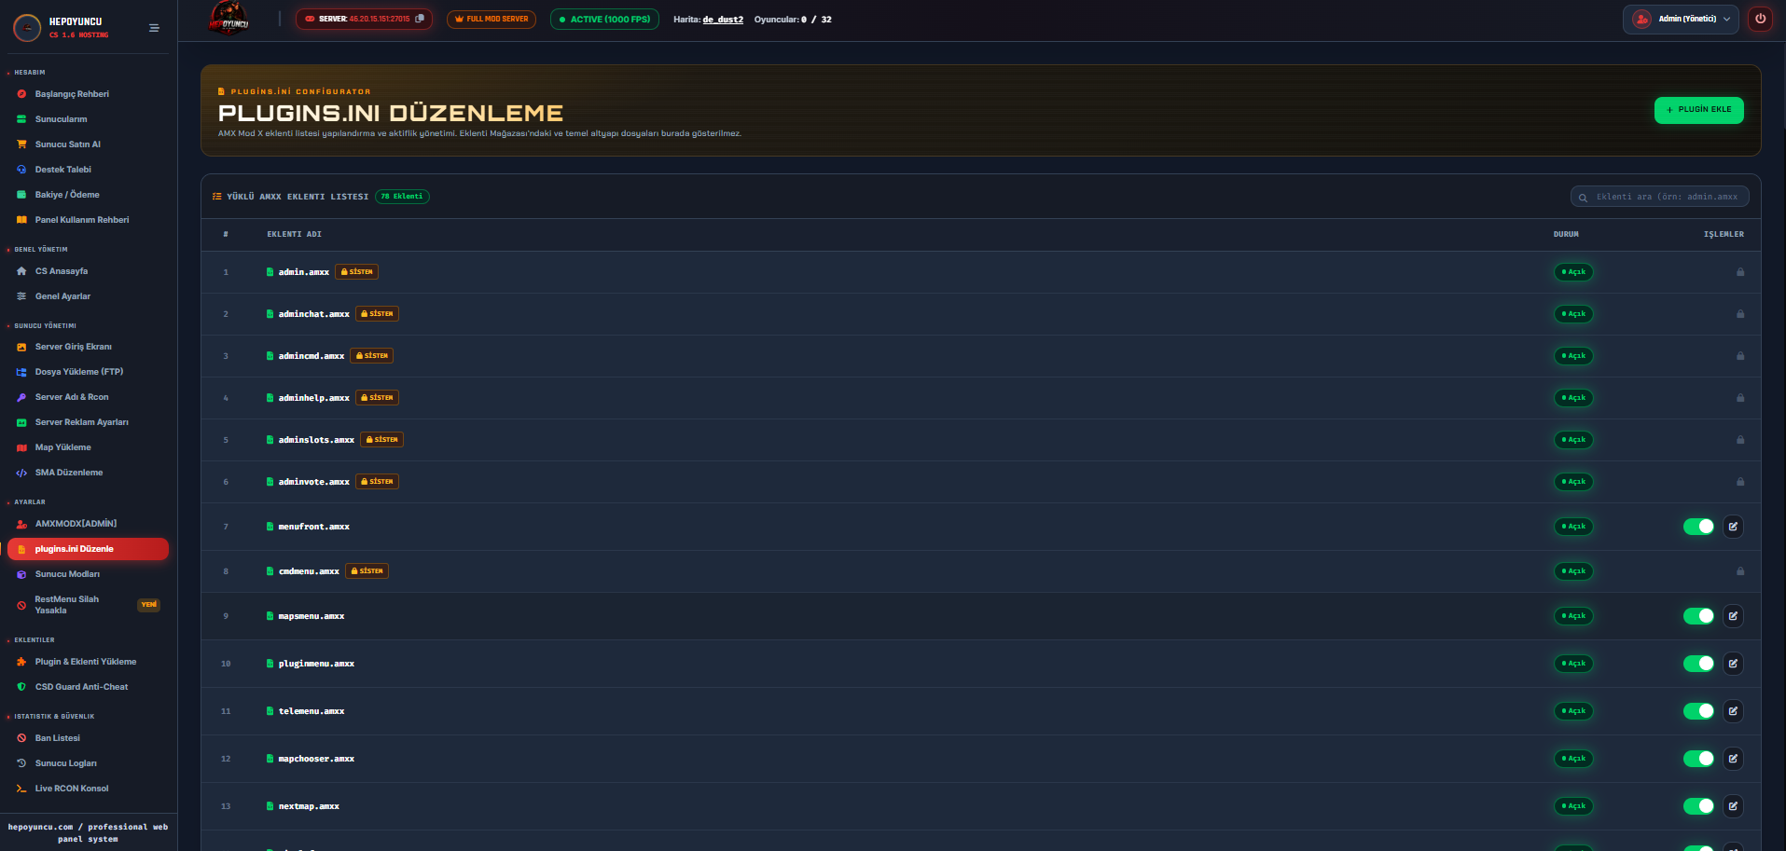Click the FULL MOD SERVER badge

click(491, 19)
